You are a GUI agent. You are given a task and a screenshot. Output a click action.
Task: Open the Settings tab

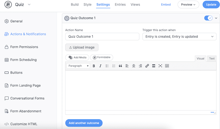[x=103, y=4]
